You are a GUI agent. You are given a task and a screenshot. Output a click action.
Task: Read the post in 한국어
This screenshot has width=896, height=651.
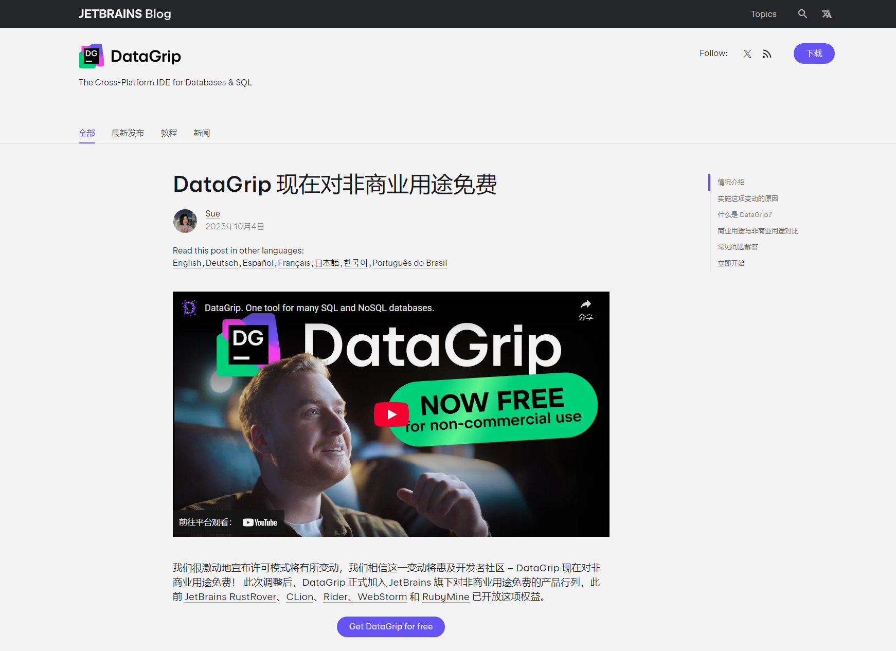coord(356,263)
